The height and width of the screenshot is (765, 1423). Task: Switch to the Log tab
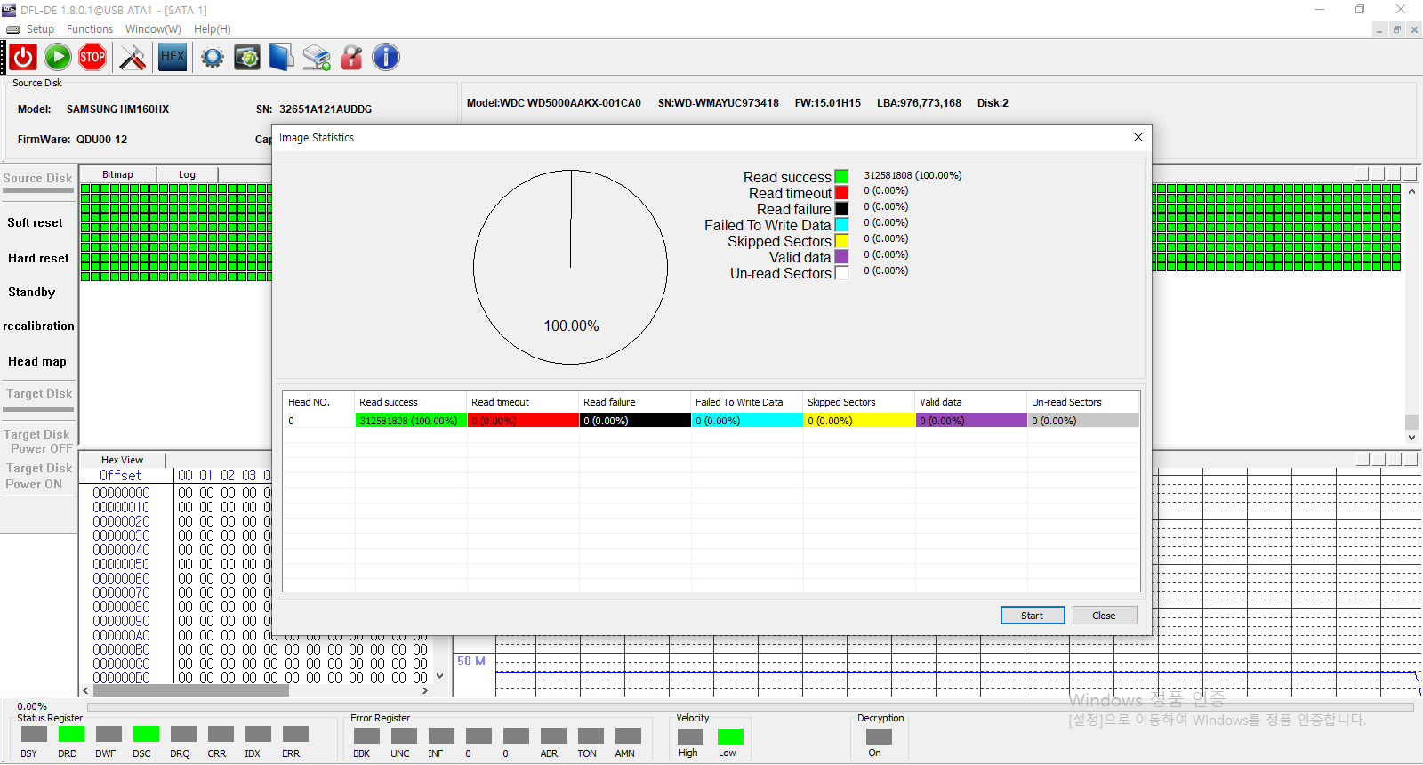click(187, 174)
